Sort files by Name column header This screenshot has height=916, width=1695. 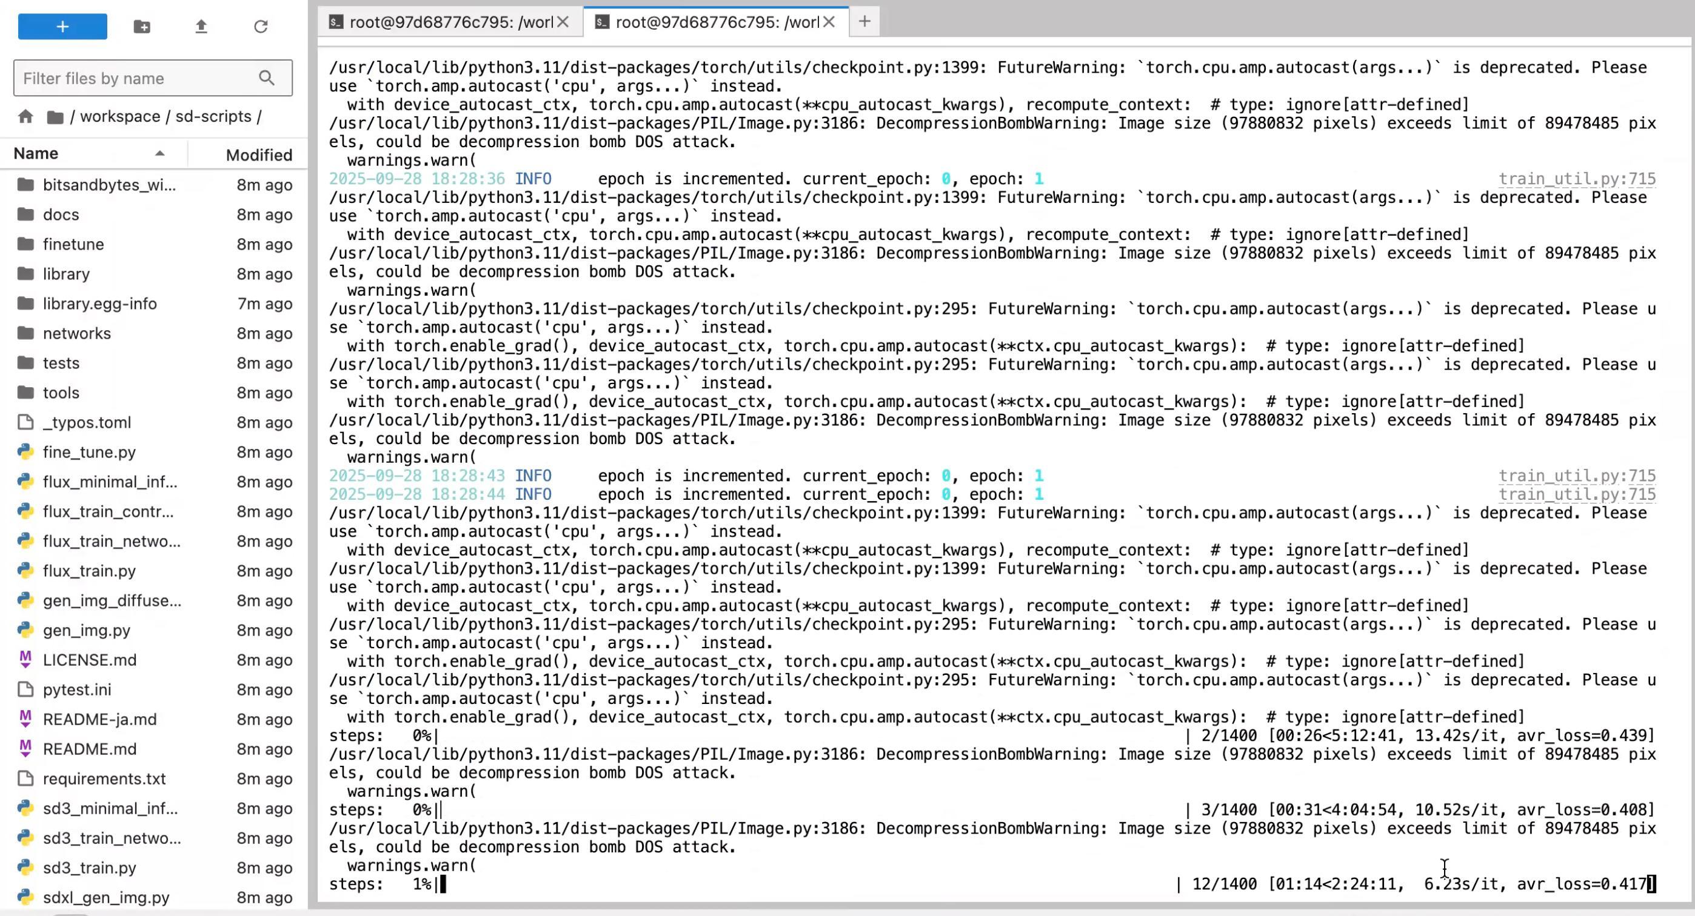click(x=36, y=154)
